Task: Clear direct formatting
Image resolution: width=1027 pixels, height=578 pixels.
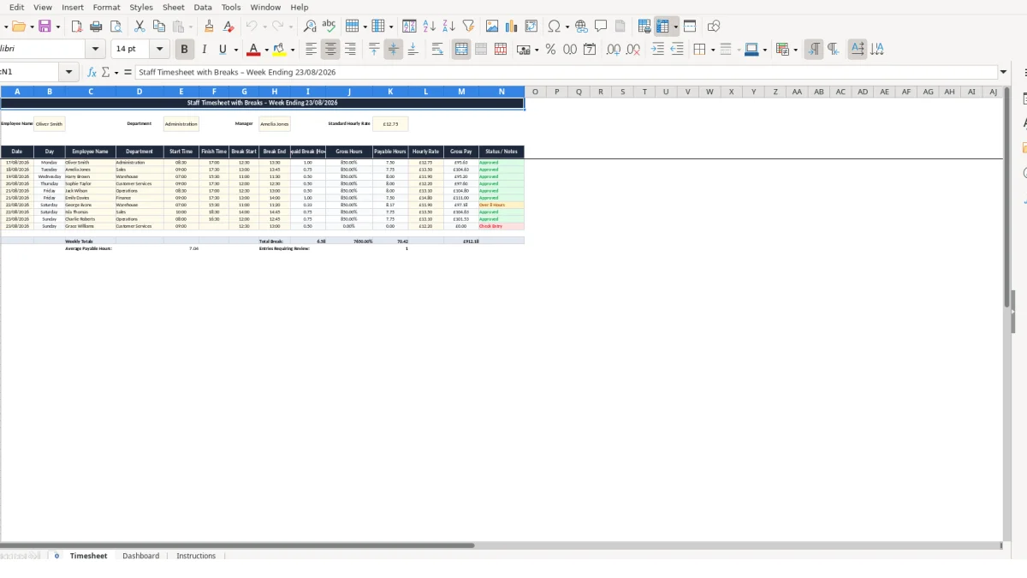Action: (x=229, y=27)
